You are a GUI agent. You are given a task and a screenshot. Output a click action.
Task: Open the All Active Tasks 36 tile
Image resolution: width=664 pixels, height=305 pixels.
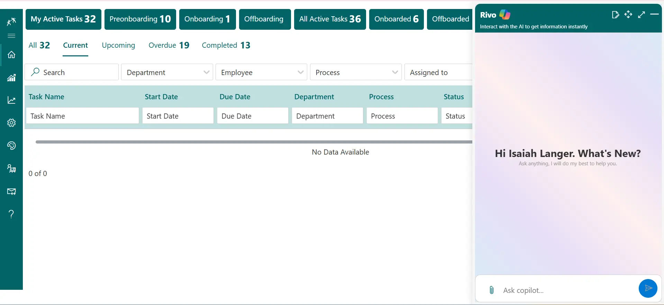tap(330, 19)
